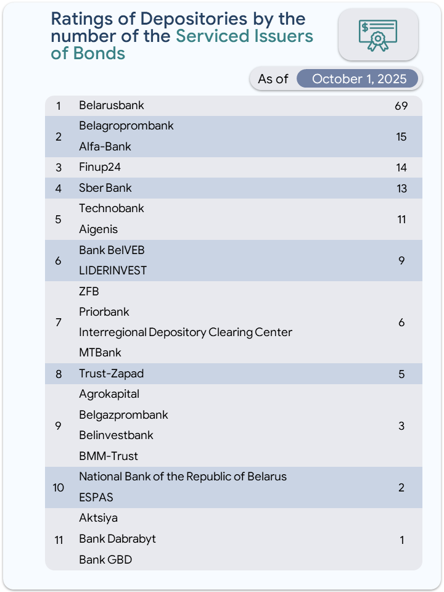Click the 69 issuers count value

[x=401, y=105]
